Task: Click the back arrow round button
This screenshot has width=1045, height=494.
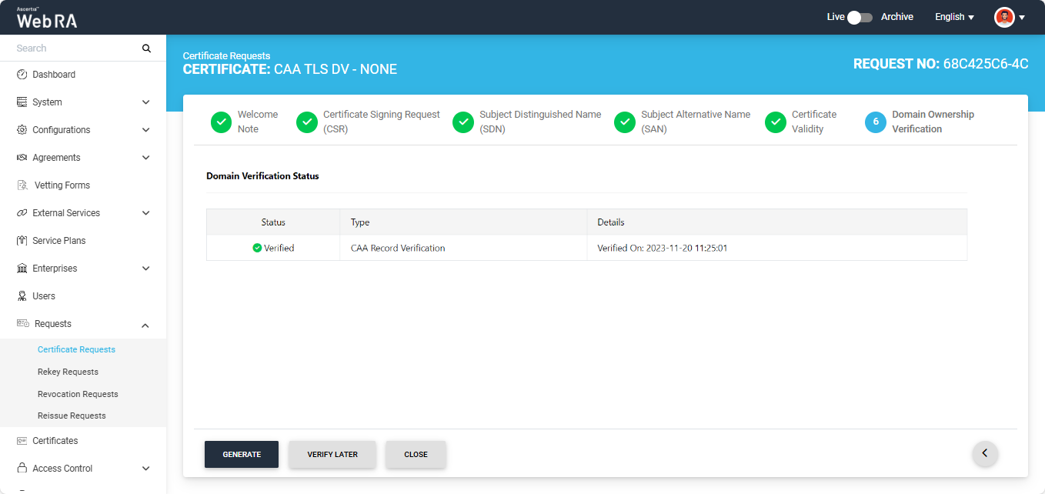Action: [x=985, y=453]
